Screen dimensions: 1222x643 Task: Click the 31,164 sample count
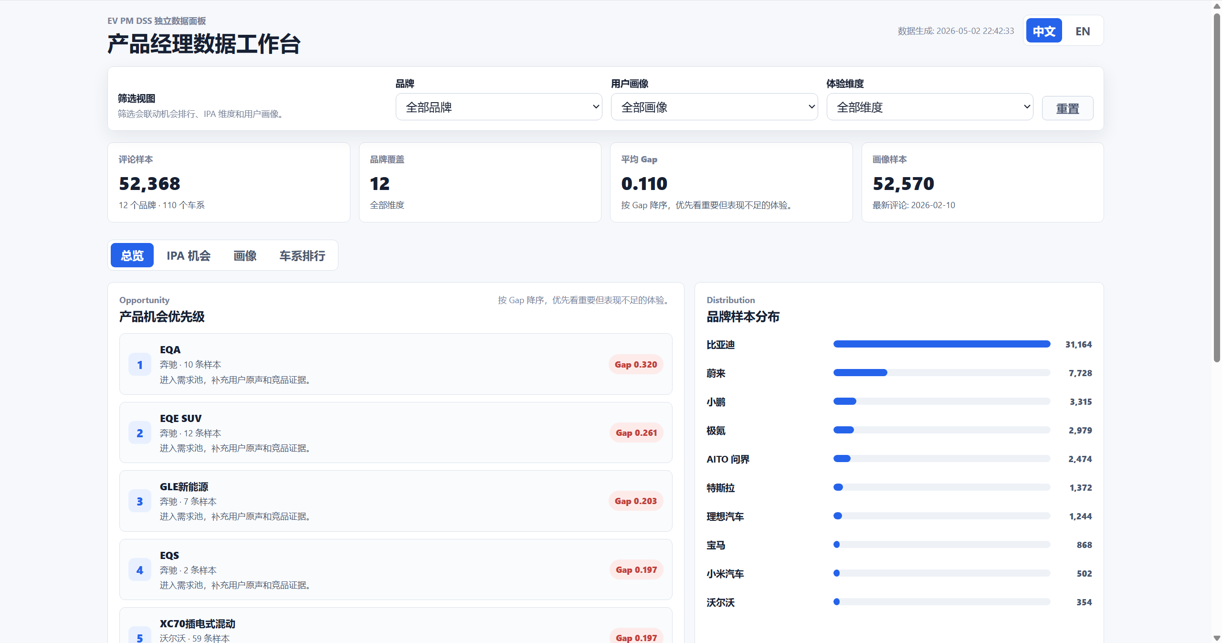pos(1078,345)
